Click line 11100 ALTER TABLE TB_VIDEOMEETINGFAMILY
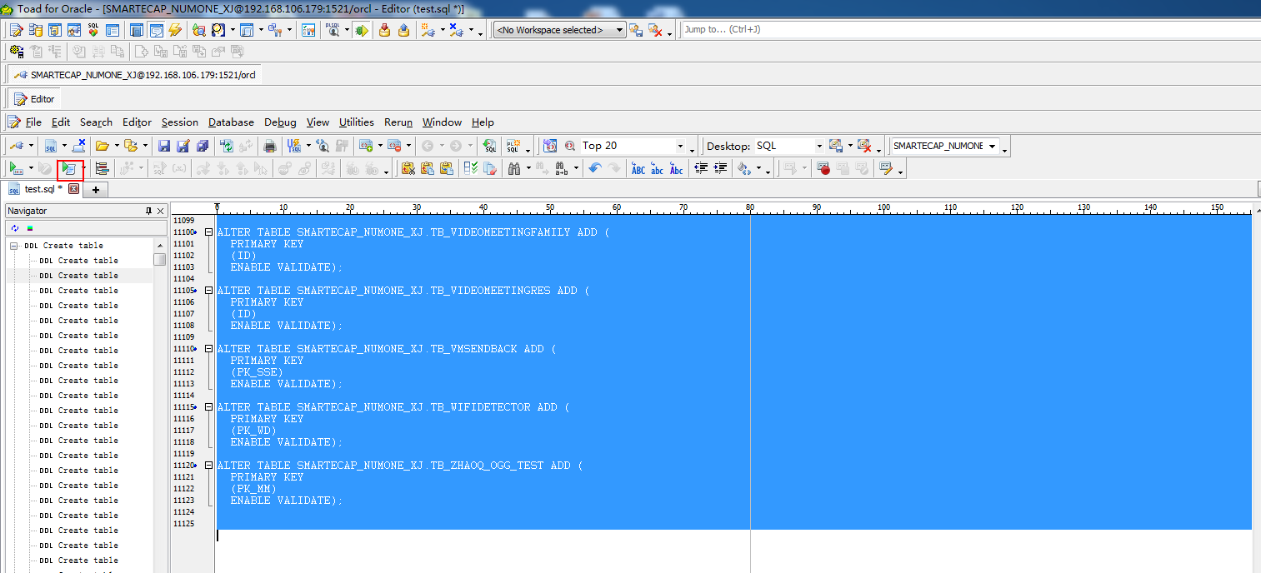This screenshot has height=573, width=1261. coord(413,232)
